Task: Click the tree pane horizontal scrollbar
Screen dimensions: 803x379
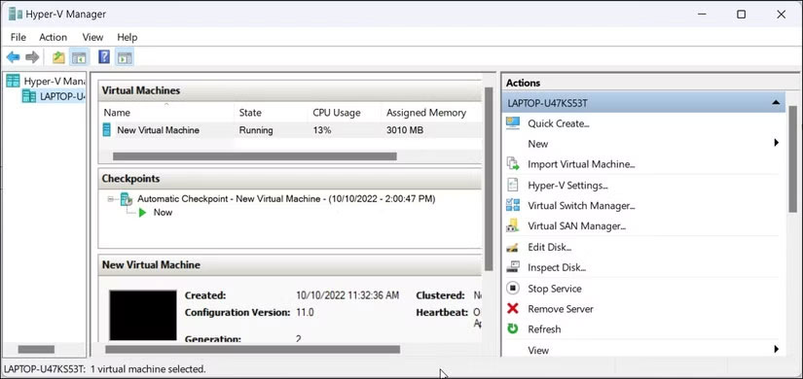Action: 36,349
